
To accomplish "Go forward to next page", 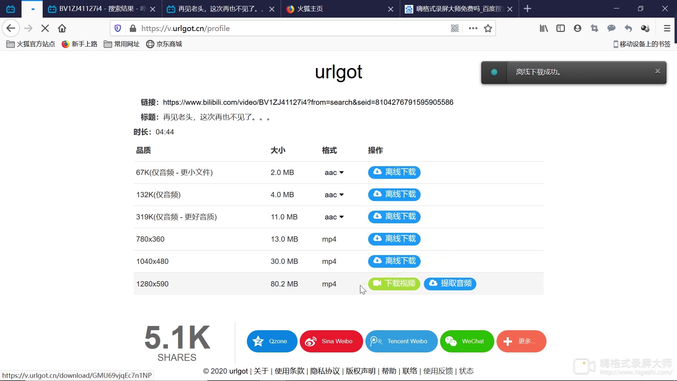I will click(28, 28).
